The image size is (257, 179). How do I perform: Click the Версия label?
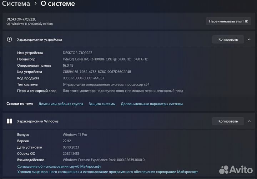point(23,141)
